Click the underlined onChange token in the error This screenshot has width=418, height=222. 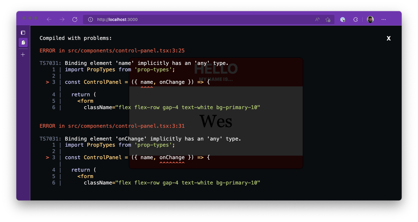172,157
